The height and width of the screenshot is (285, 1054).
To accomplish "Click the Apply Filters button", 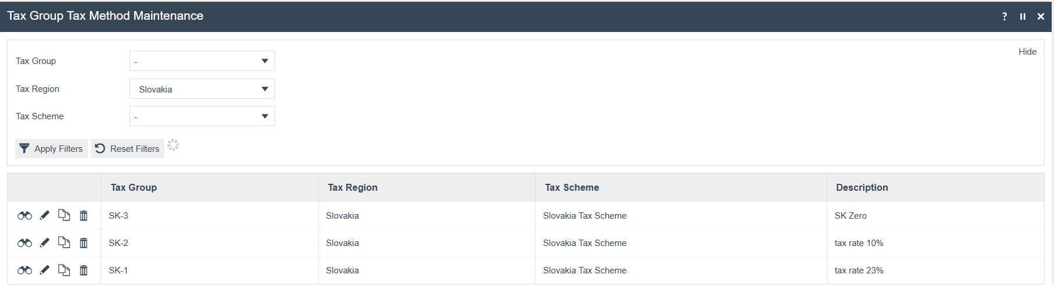I will 51,149.
